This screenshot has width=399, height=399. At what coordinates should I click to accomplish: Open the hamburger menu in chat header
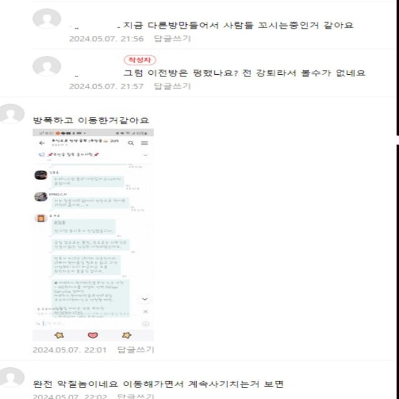tap(144, 143)
